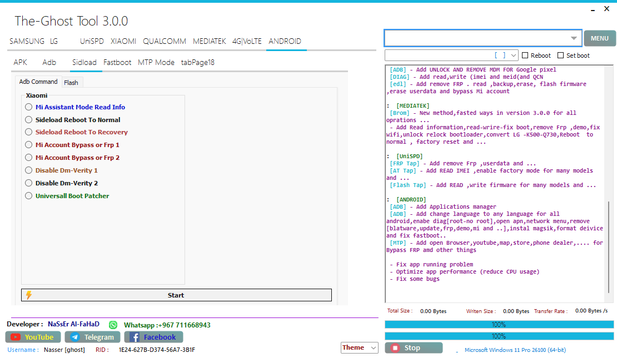
Task: Expand the top combo box dropdown arrow
Action: (x=574, y=38)
